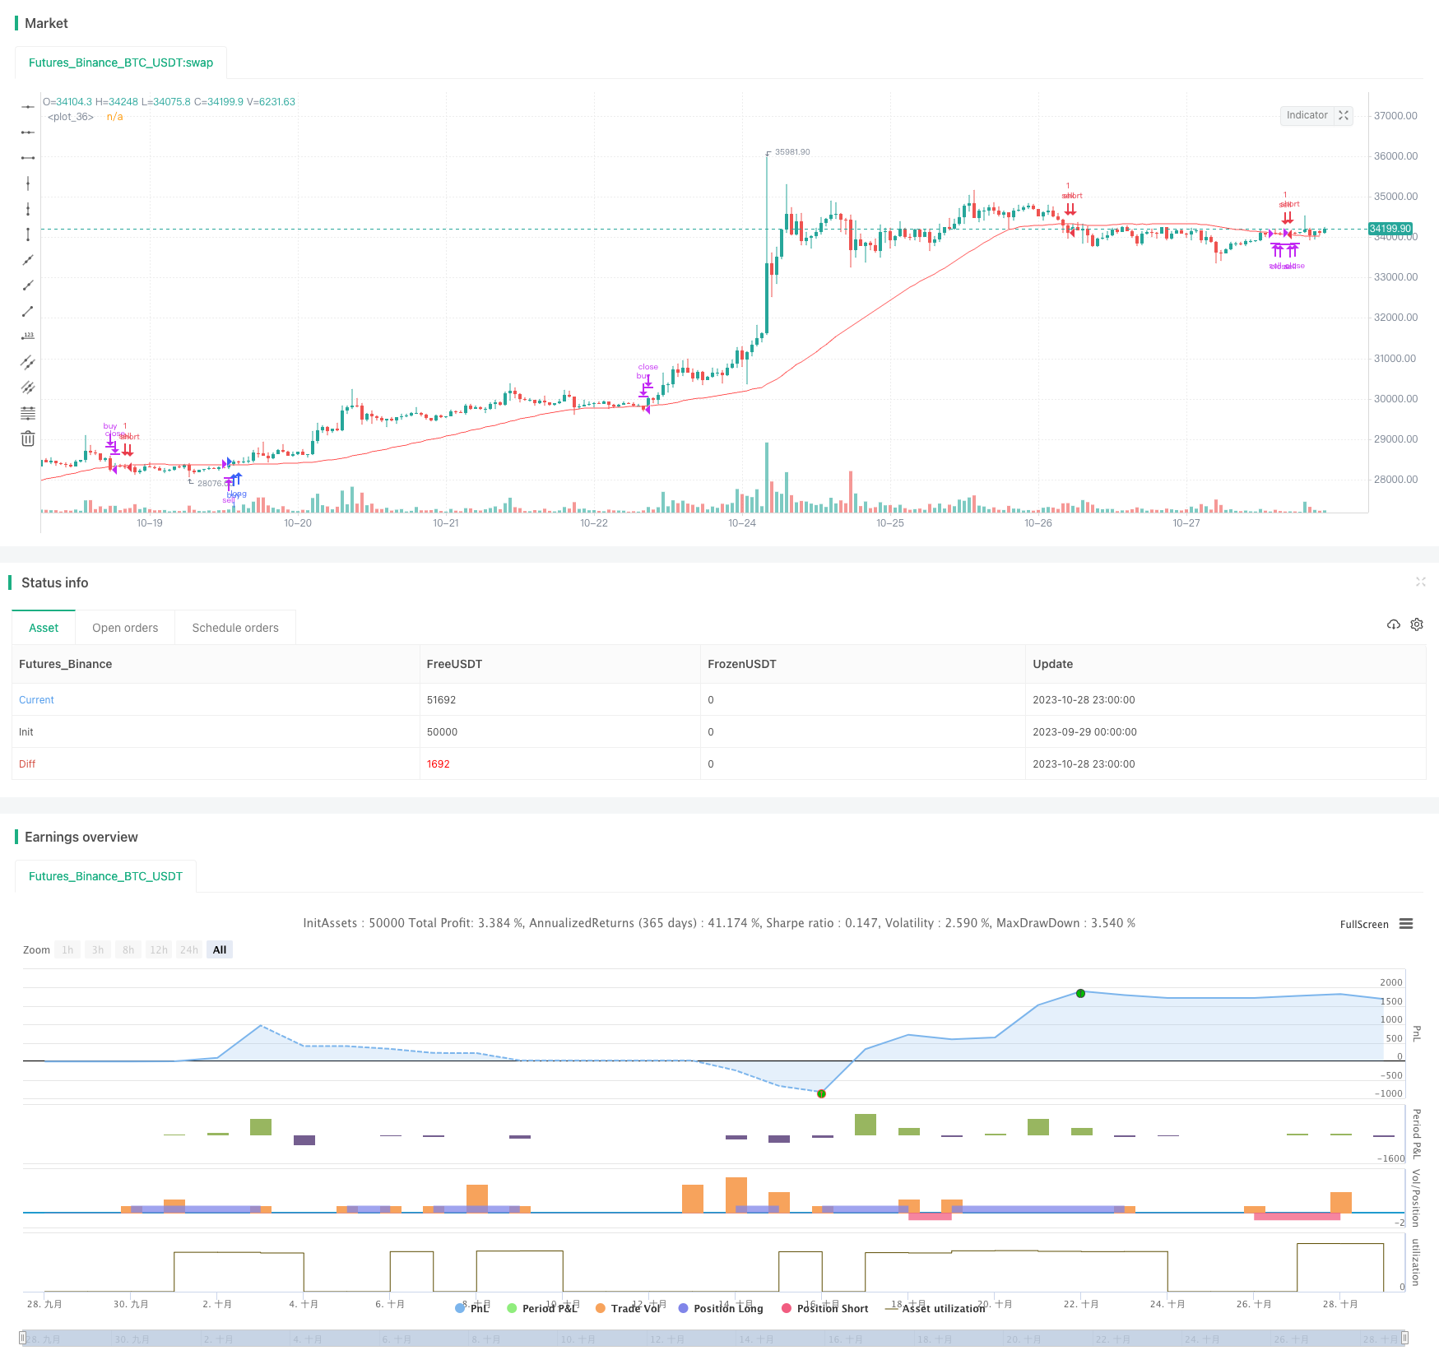The height and width of the screenshot is (1369, 1439).
Task: Select the Futures_Binance_BTC_USDT earnings tab
Action: click(105, 876)
